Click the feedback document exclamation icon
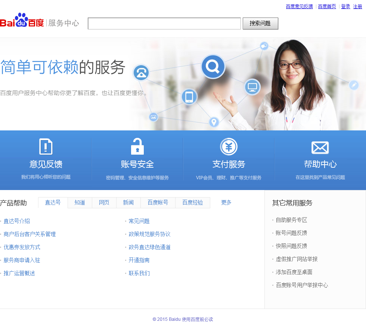 tap(46, 146)
